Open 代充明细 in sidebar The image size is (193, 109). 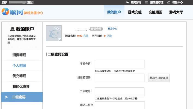pyautogui.click(x=19, y=76)
